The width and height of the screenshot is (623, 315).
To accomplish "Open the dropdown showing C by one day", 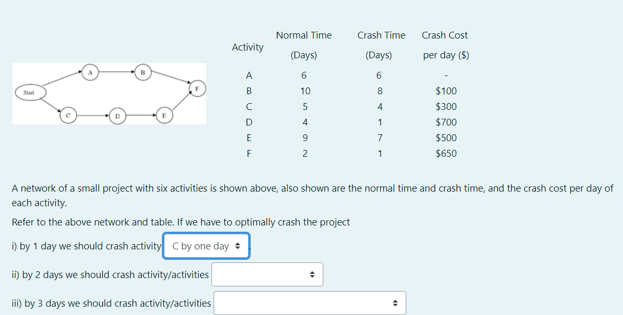I will click(x=206, y=245).
